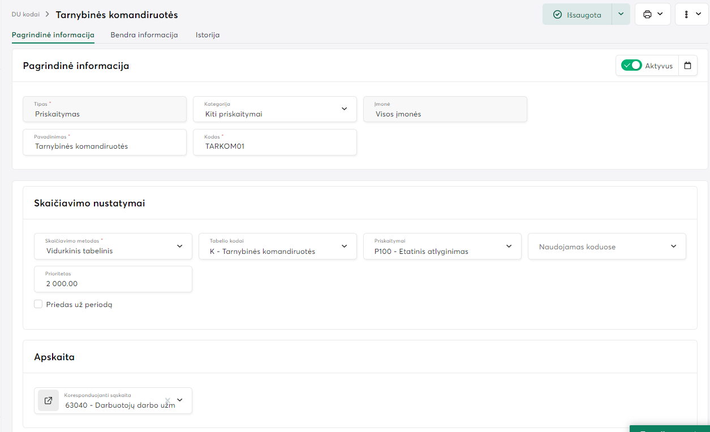Open the Naudojamas koduose dropdown

pos(607,247)
